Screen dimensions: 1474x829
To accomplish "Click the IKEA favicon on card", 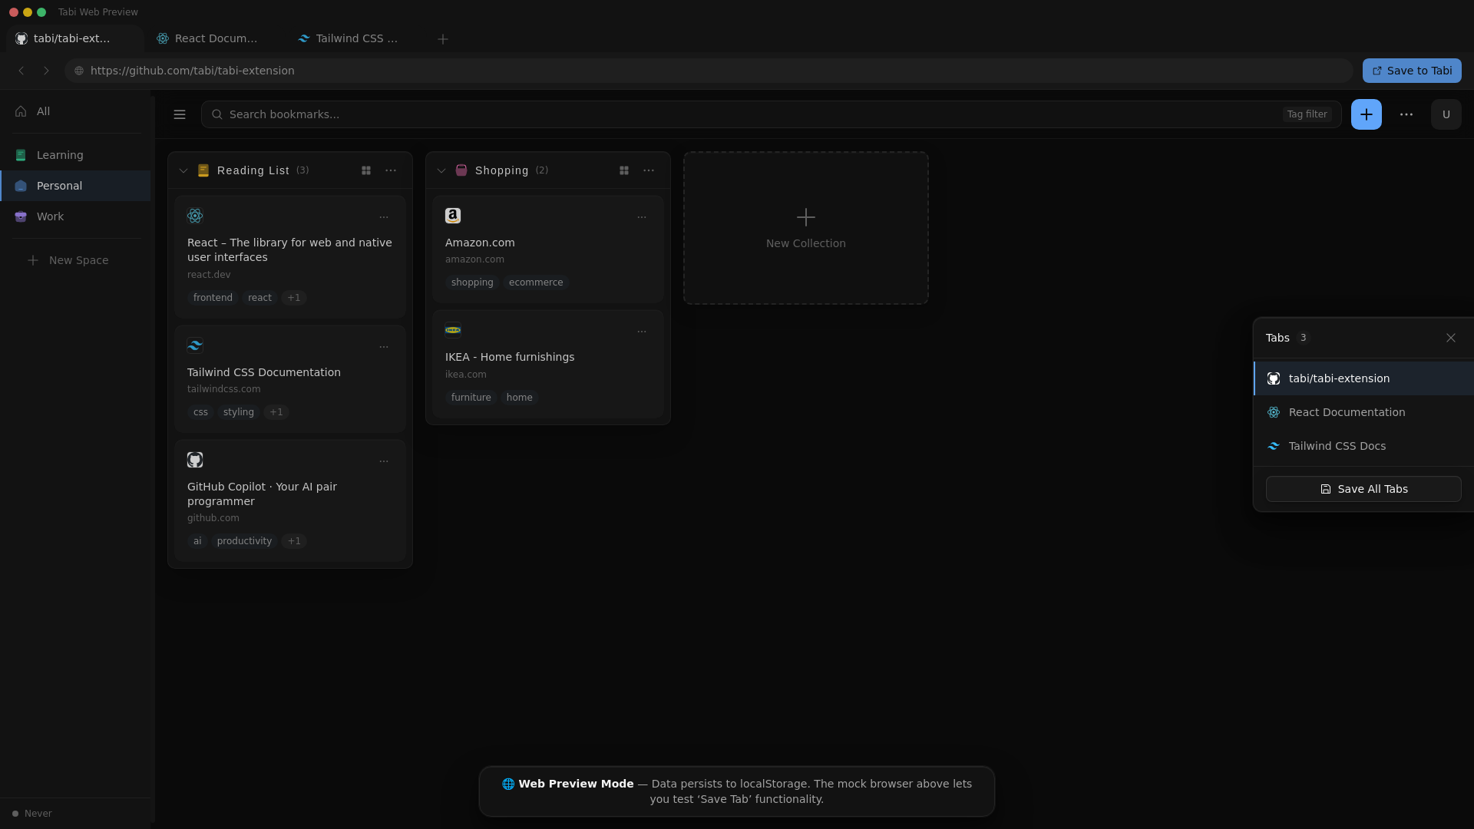I will coord(453,330).
